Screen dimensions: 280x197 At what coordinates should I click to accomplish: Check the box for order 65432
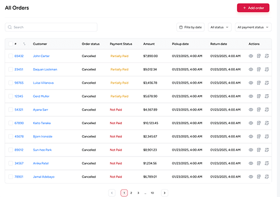point(11,56)
